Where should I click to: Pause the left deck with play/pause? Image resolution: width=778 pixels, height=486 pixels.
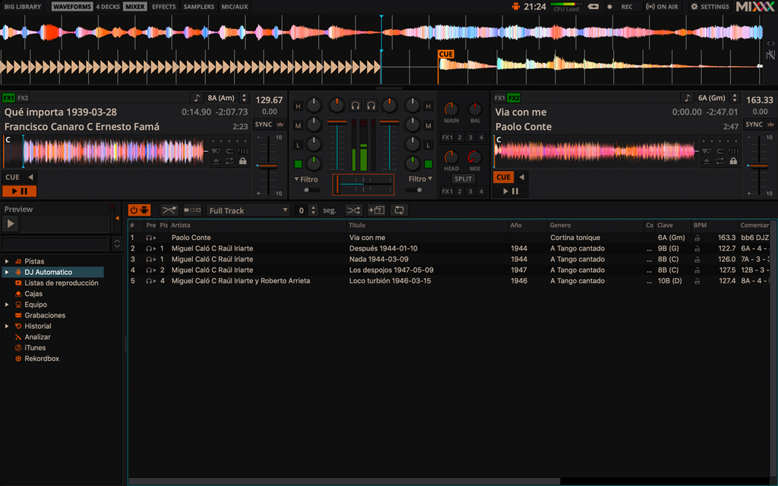pyautogui.click(x=19, y=191)
